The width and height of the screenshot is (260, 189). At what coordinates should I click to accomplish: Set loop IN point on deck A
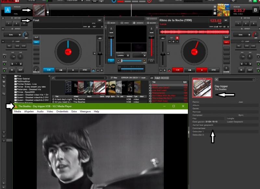point(12,70)
